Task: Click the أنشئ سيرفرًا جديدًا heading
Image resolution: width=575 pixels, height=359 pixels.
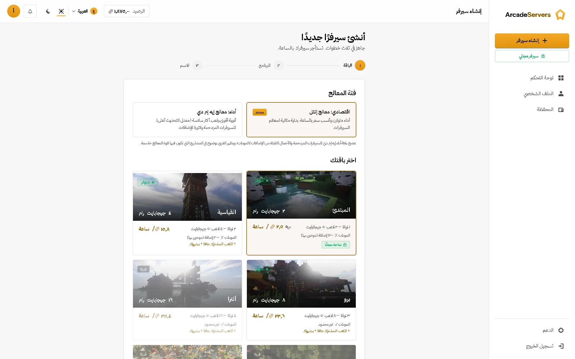Action: click(333, 37)
